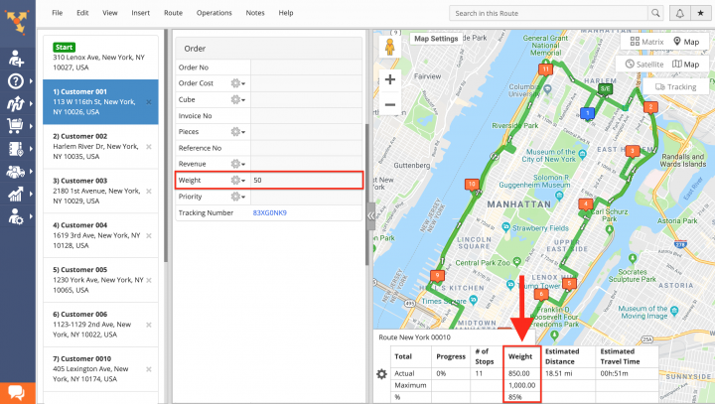
Task: Click the Weight input field
Action: pos(307,180)
